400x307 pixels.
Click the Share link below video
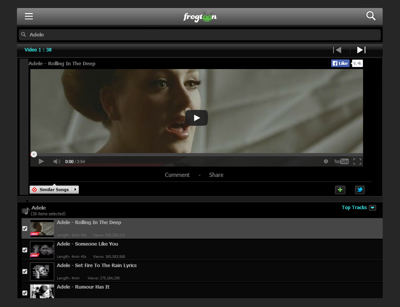click(x=216, y=175)
